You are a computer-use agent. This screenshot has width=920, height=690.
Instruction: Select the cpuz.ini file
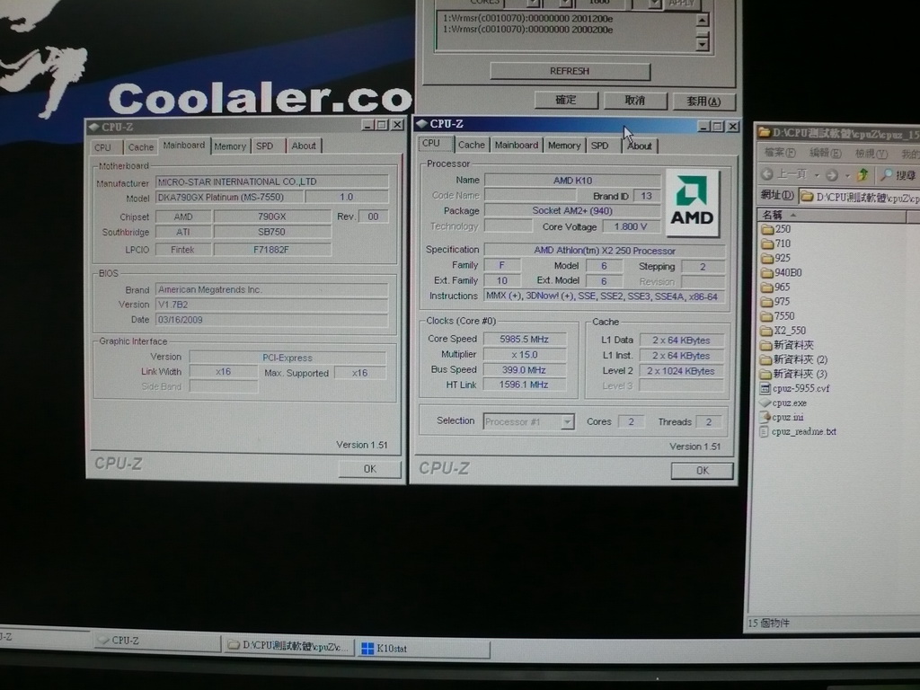click(x=783, y=417)
